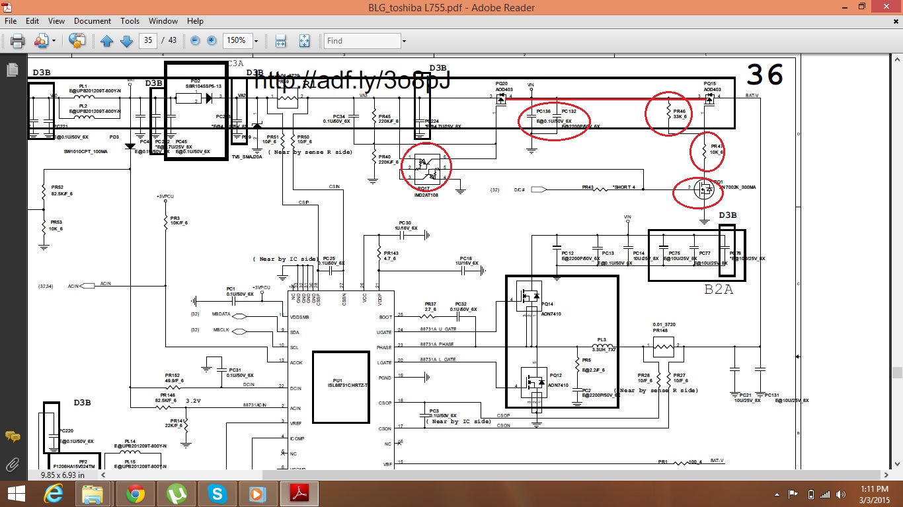This screenshot has width=903, height=507.
Task: Zoom in with the plus icon
Action: click(212, 41)
